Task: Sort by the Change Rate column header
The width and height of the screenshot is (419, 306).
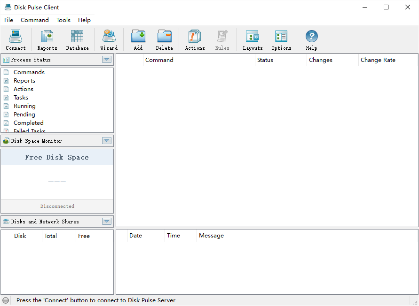Action: [x=388, y=60]
